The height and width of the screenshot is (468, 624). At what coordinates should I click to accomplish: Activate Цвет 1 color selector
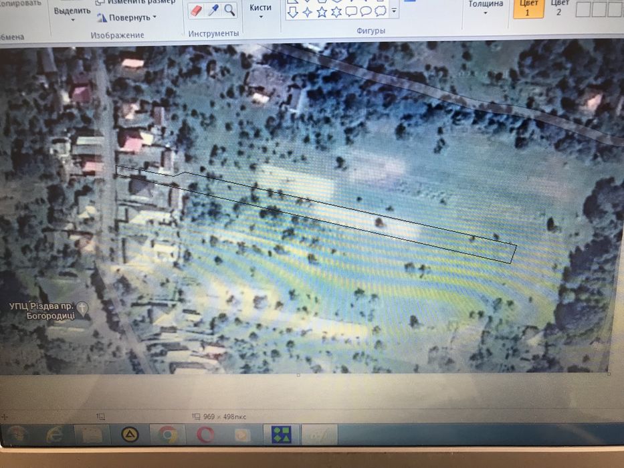528,8
